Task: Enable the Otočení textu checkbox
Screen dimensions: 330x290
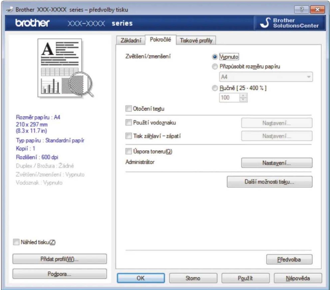Action: click(x=128, y=109)
